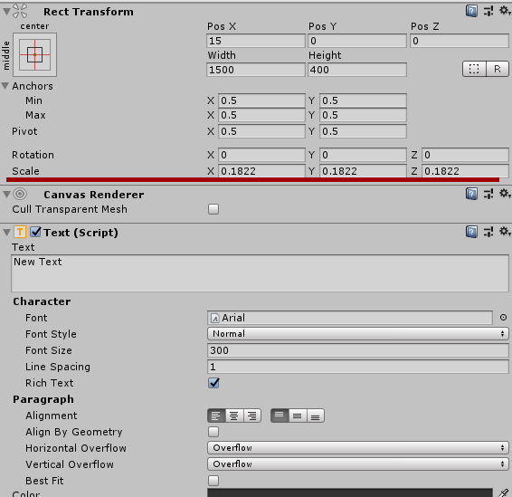Enable the Best Fit checkbox
512x497 pixels.
pos(213,481)
